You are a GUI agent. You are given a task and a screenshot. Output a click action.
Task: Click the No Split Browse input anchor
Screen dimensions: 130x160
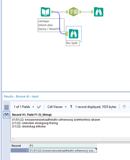[x=66, y=34]
